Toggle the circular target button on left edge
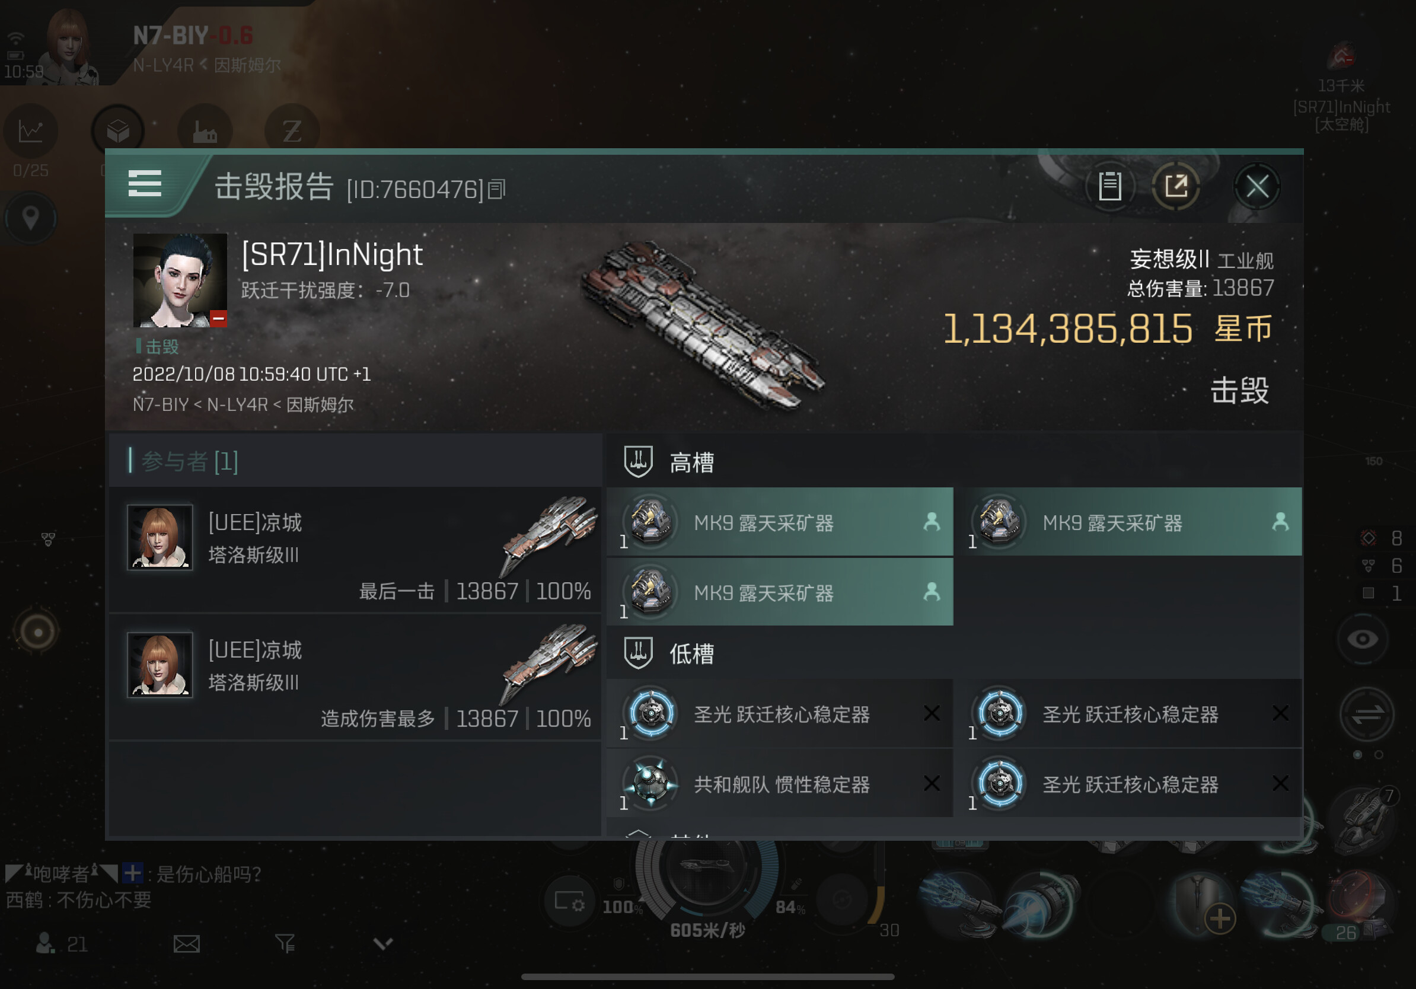The width and height of the screenshot is (1416, 989). click(x=37, y=632)
